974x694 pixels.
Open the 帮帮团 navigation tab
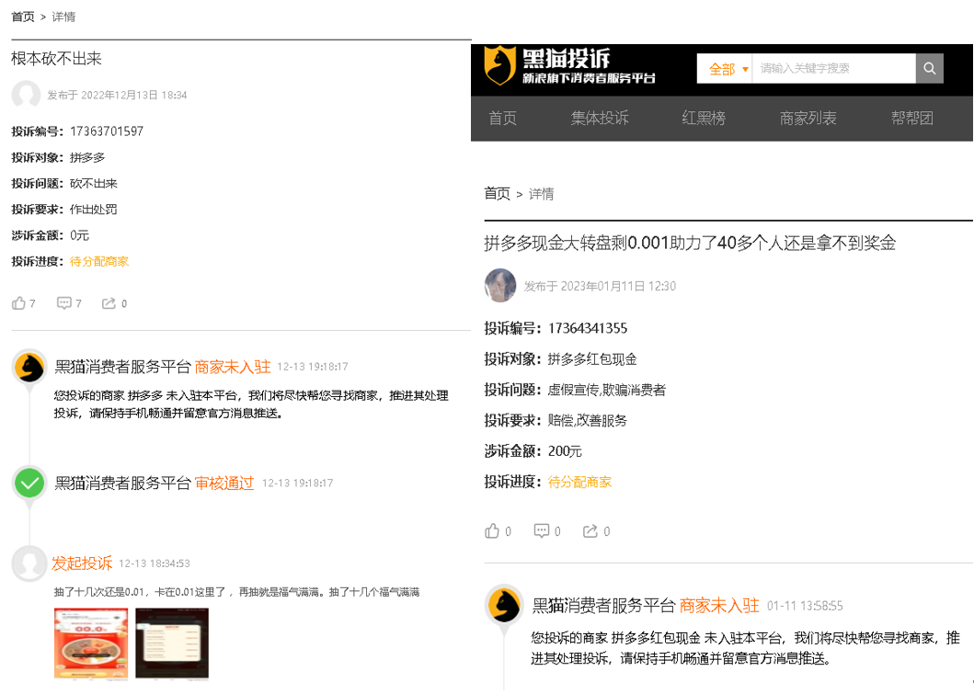pos(911,118)
